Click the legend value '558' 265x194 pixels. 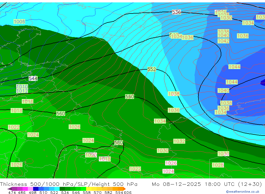[x=87, y=192]
